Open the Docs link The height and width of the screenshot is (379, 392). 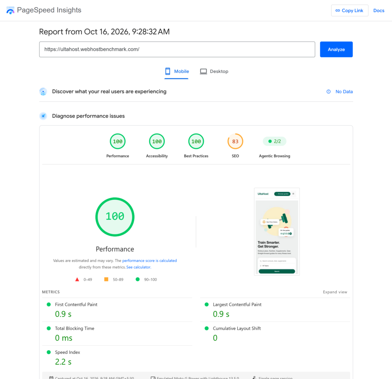pyautogui.click(x=379, y=10)
